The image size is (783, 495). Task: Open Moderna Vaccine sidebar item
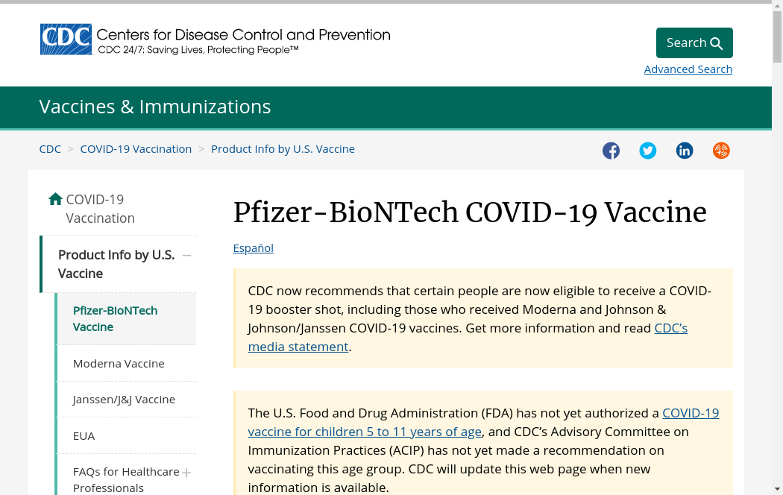[119, 363]
